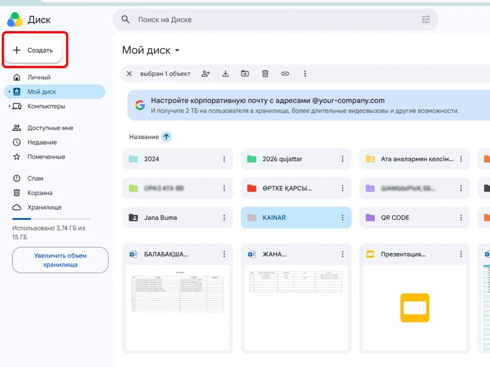
Task: Sort by the Название column label
Action: tap(144, 137)
